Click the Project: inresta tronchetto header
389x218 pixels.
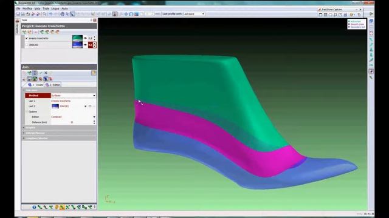coord(59,26)
